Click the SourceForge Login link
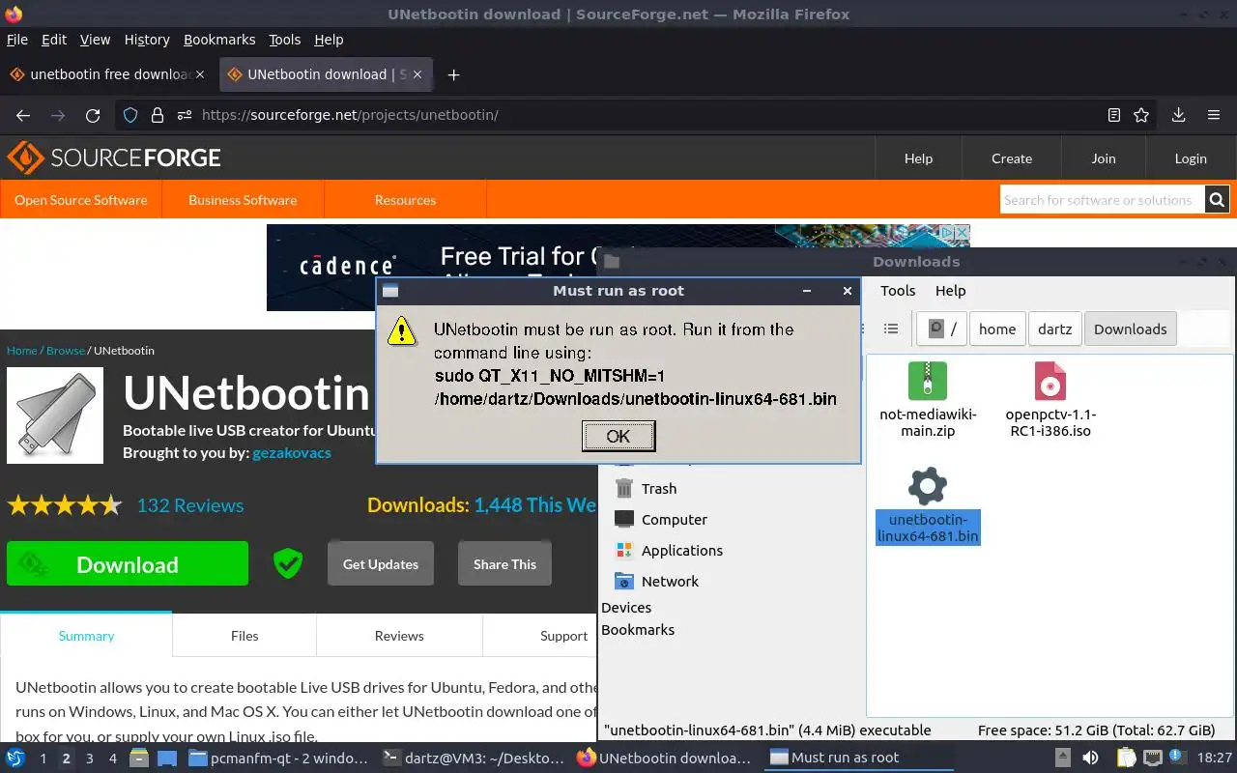Viewport: 1237px width, 773px height. click(x=1191, y=158)
